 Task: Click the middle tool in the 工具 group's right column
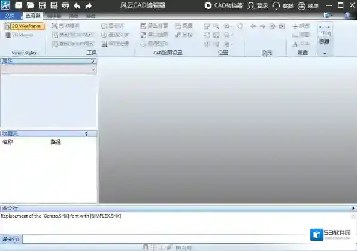click(x=115, y=35)
